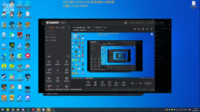Open the hamburger menu in title bar

(x=143, y=23)
